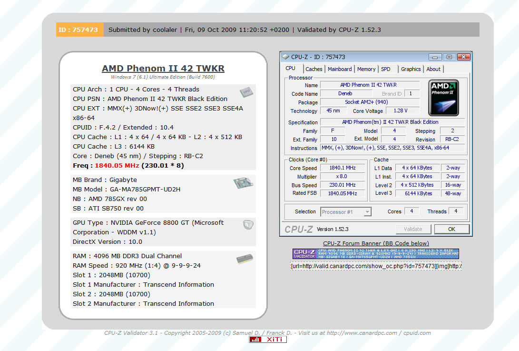Open the Graphics tab
The width and height of the screenshot is (519, 351).
pos(411,69)
